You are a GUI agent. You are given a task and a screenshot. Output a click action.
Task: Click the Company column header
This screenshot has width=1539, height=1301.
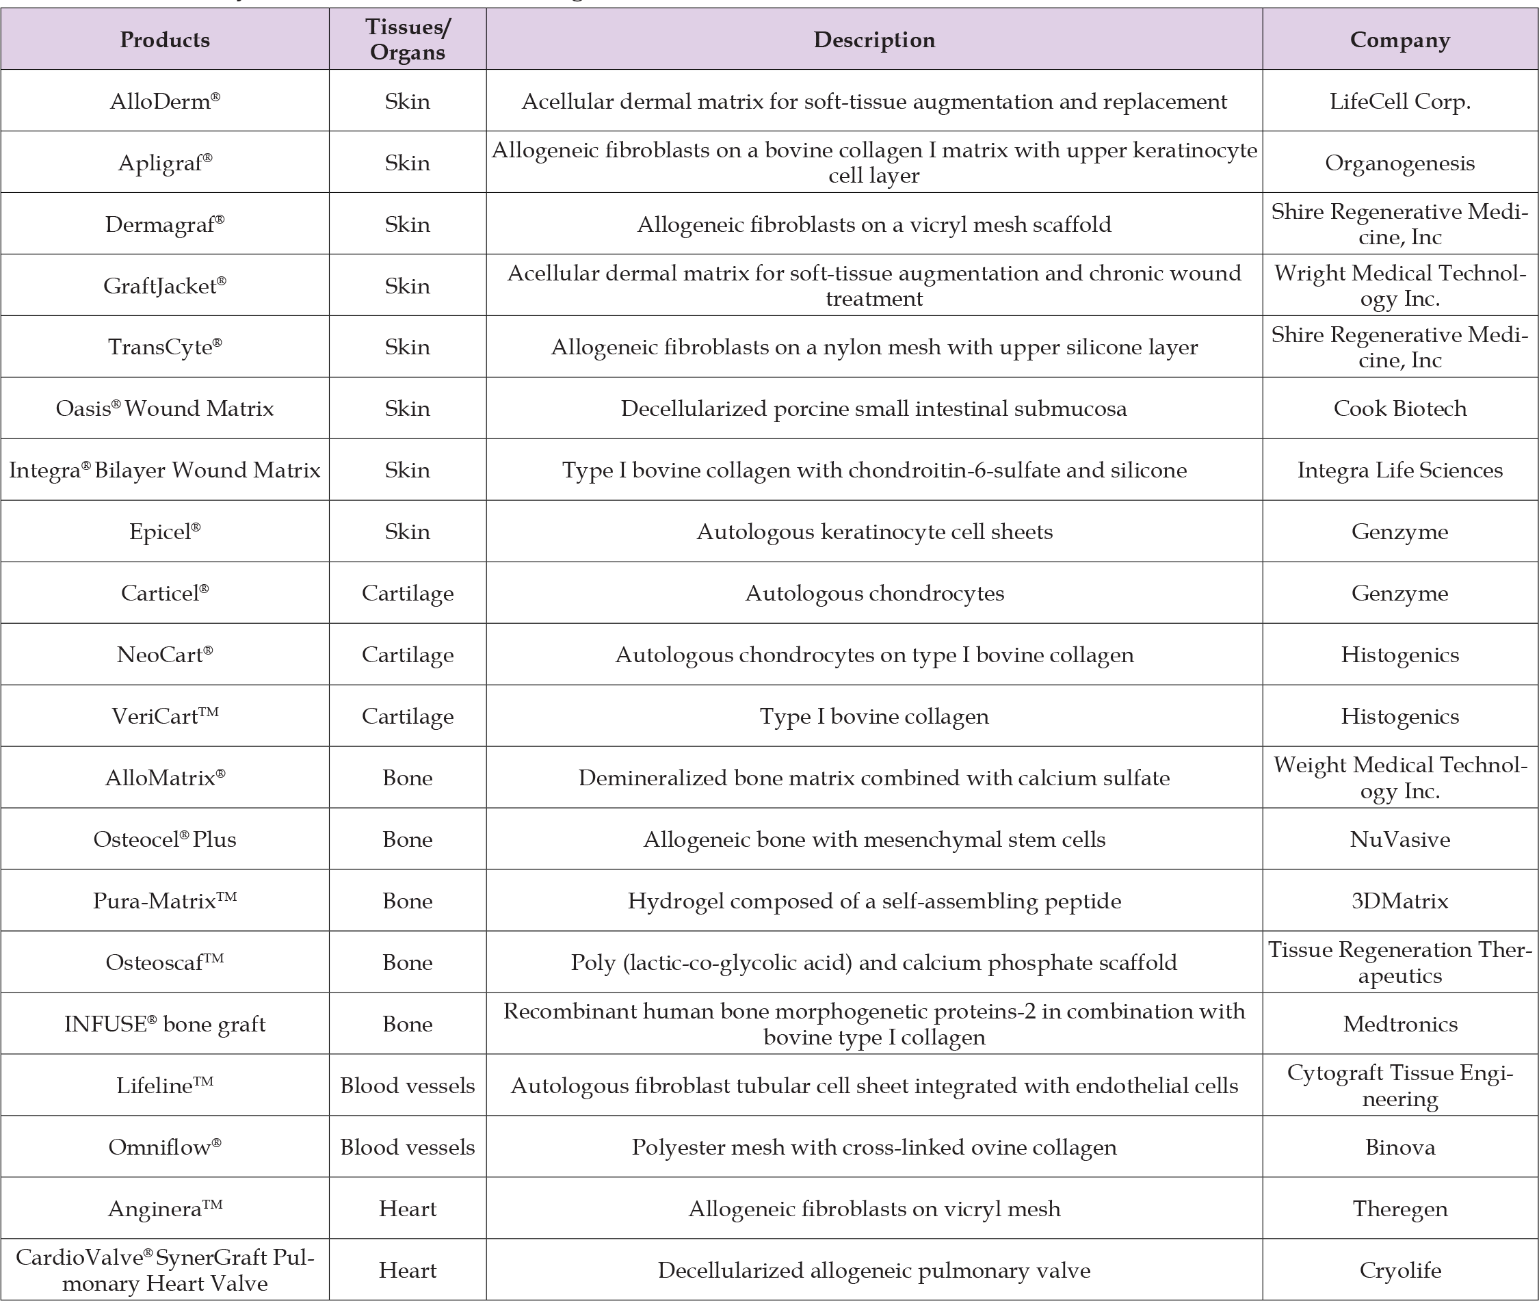(1399, 40)
